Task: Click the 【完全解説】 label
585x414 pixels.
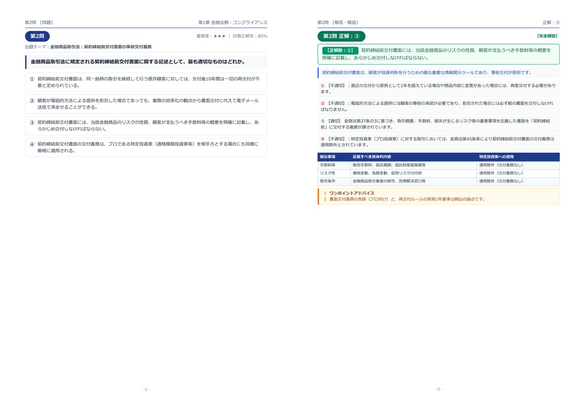Action: click(547, 36)
